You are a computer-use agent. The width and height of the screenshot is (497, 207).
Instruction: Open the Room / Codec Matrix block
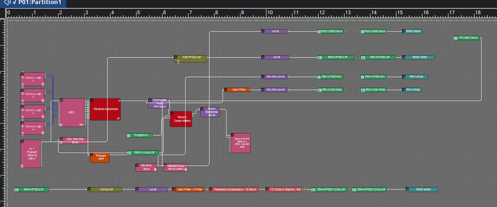[181, 119]
